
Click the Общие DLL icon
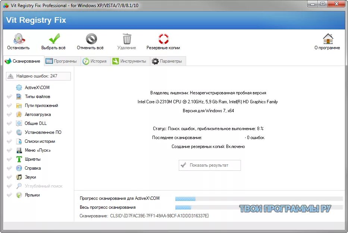[19, 123]
